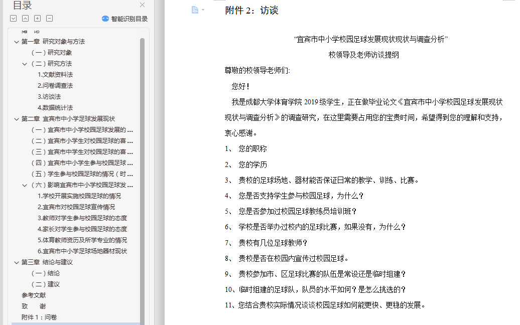The image size is (520, 325).
Task: Go to （一）研究对象 heading
Action: pos(51,53)
